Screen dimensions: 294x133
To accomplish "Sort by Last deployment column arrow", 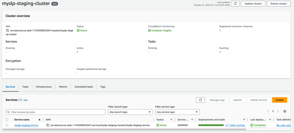I will 270,120.
